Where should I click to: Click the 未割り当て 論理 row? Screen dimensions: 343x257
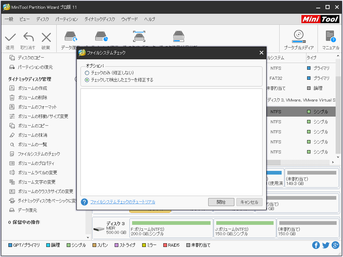pos(301,88)
